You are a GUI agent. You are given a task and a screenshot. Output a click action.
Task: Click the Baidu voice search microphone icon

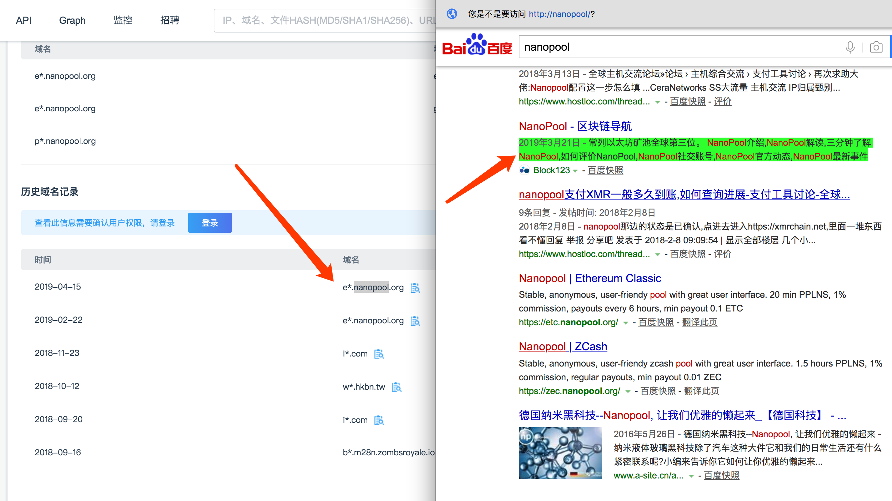850,47
